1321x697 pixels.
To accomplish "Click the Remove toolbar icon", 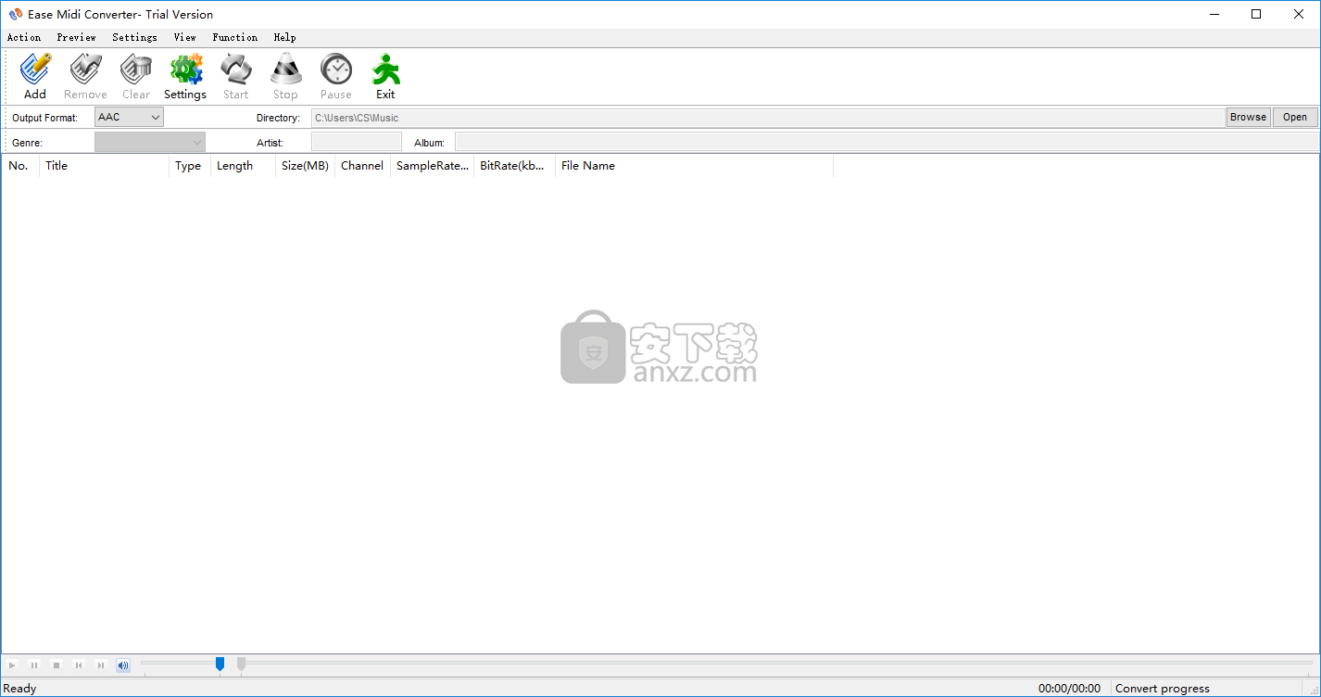I will pyautogui.click(x=85, y=76).
